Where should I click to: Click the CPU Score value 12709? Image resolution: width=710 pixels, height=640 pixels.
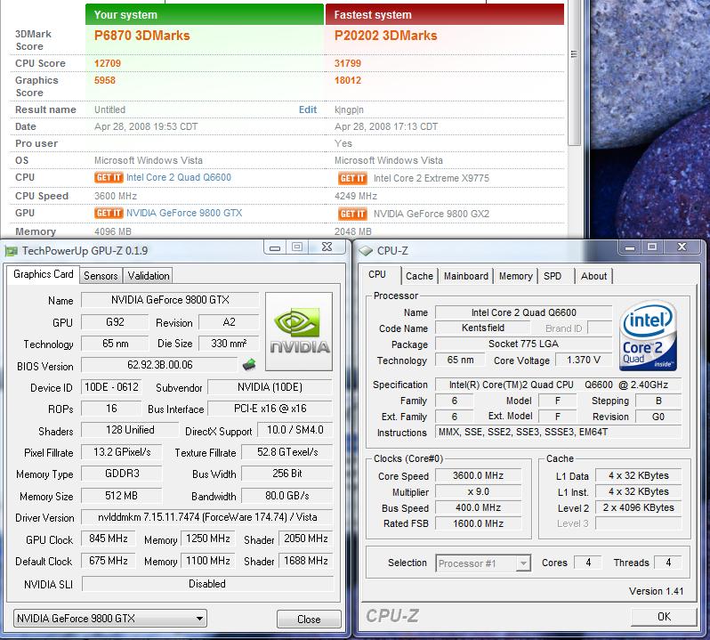[x=108, y=63]
